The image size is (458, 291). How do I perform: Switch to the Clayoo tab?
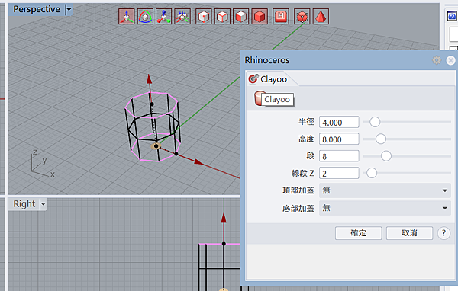pyautogui.click(x=268, y=79)
